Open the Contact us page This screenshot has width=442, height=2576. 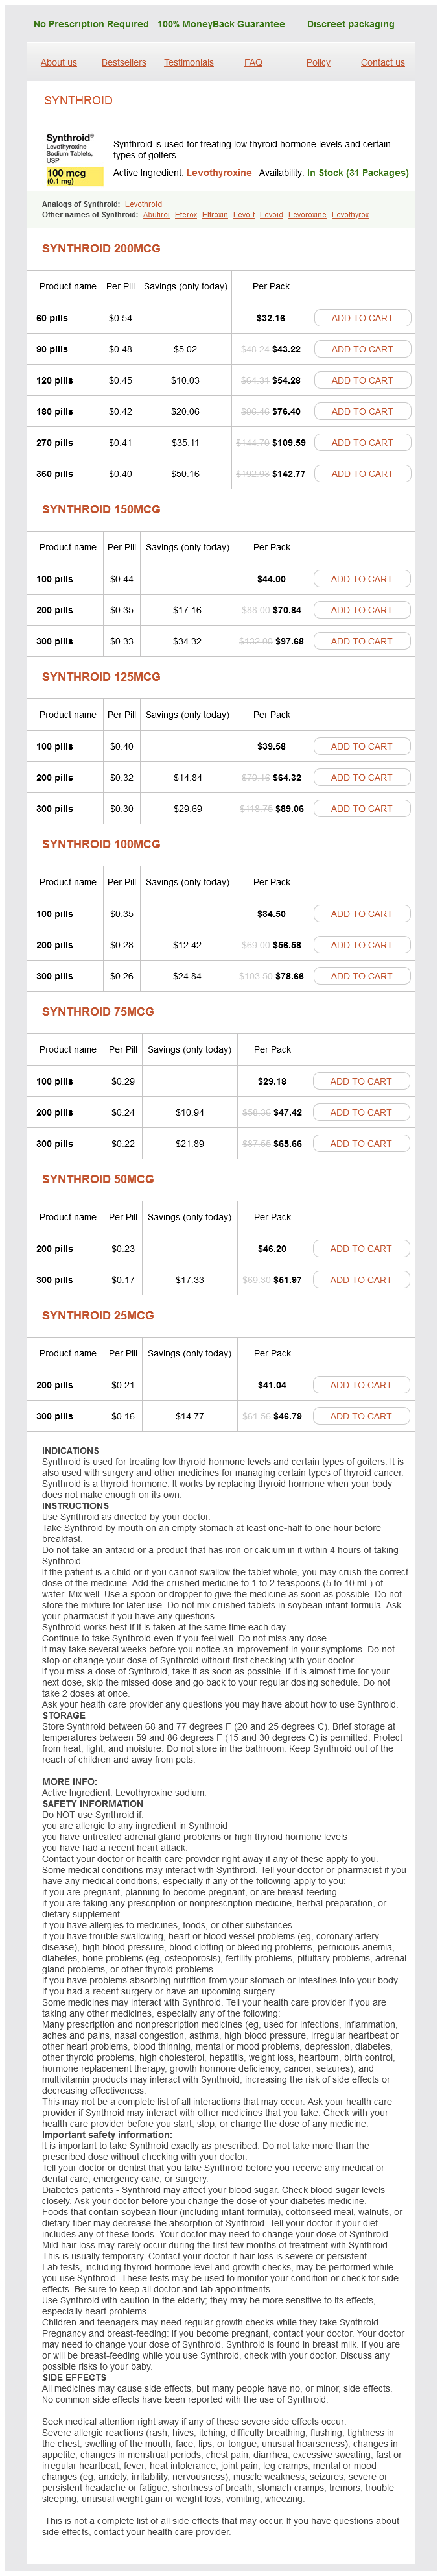(x=382, y=62)
